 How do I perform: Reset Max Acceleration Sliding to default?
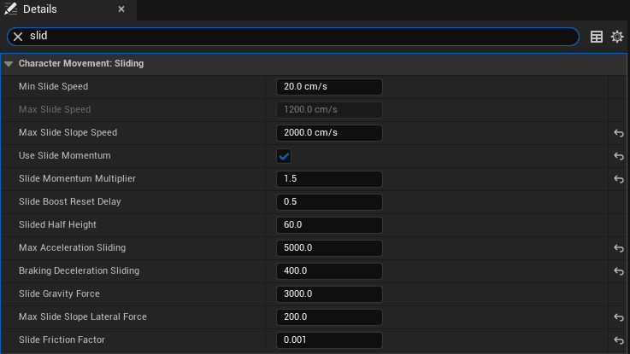pos(619,248)
